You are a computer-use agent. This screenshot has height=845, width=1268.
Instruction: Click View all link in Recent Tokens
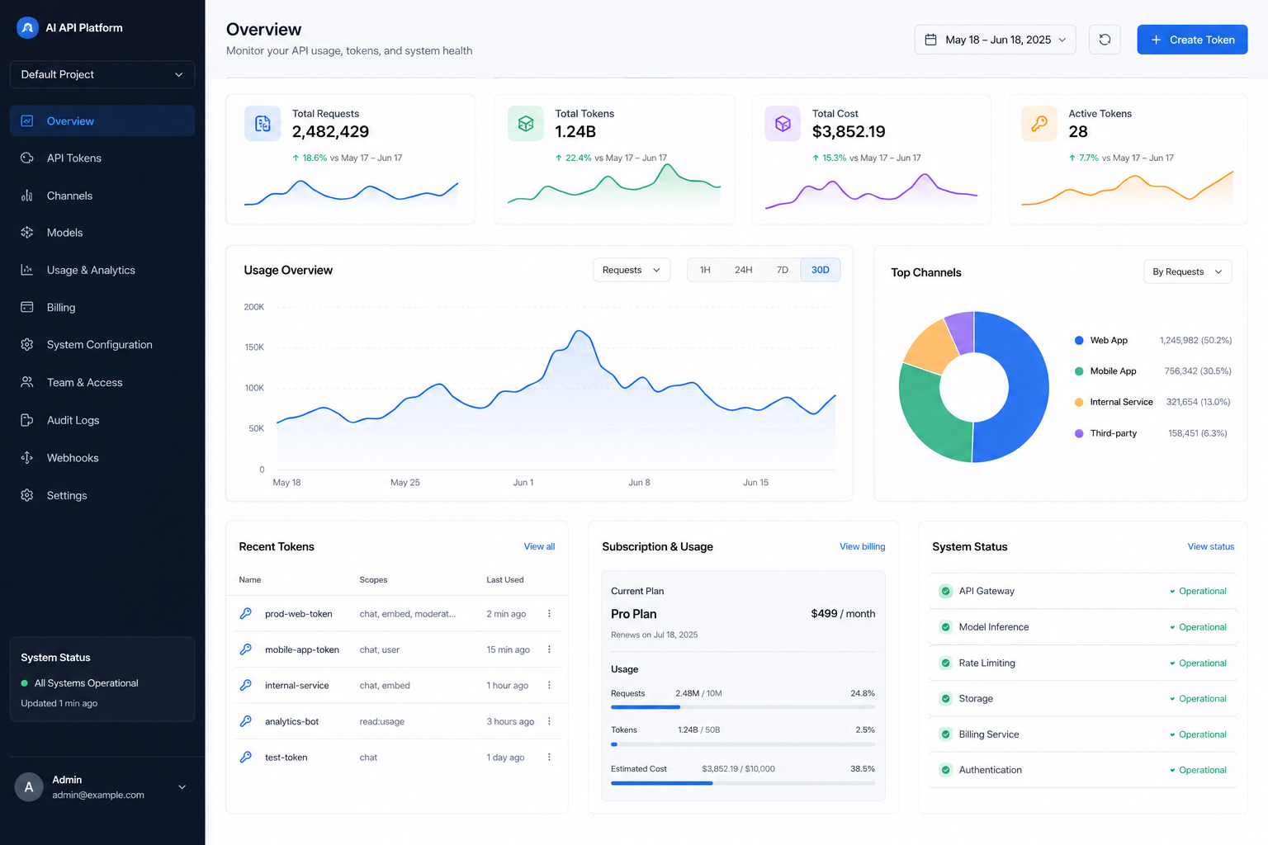[x=539, y=546]
